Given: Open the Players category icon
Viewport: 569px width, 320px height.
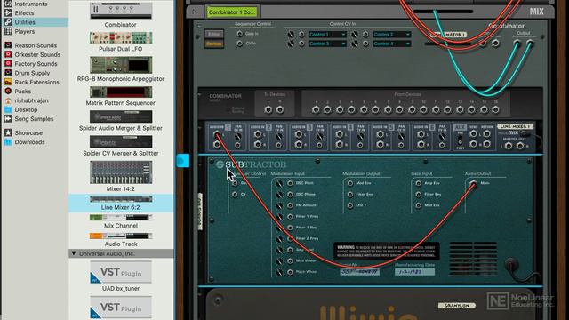Looking at the screenshot, I should [x=8, y=31].
